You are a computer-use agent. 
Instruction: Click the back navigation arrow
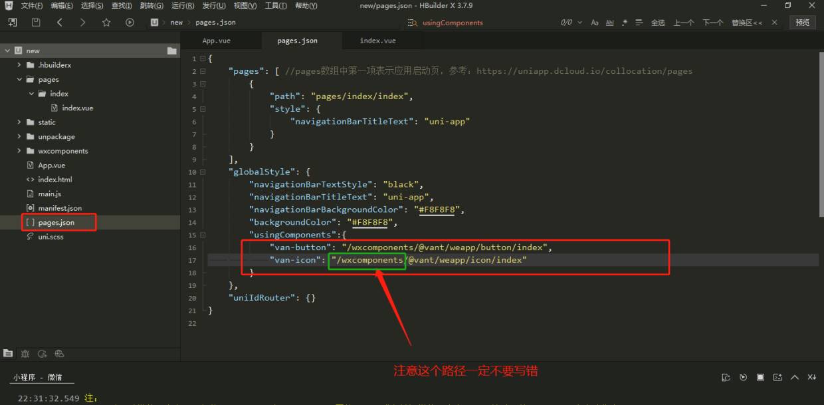(x=60, y=22)
